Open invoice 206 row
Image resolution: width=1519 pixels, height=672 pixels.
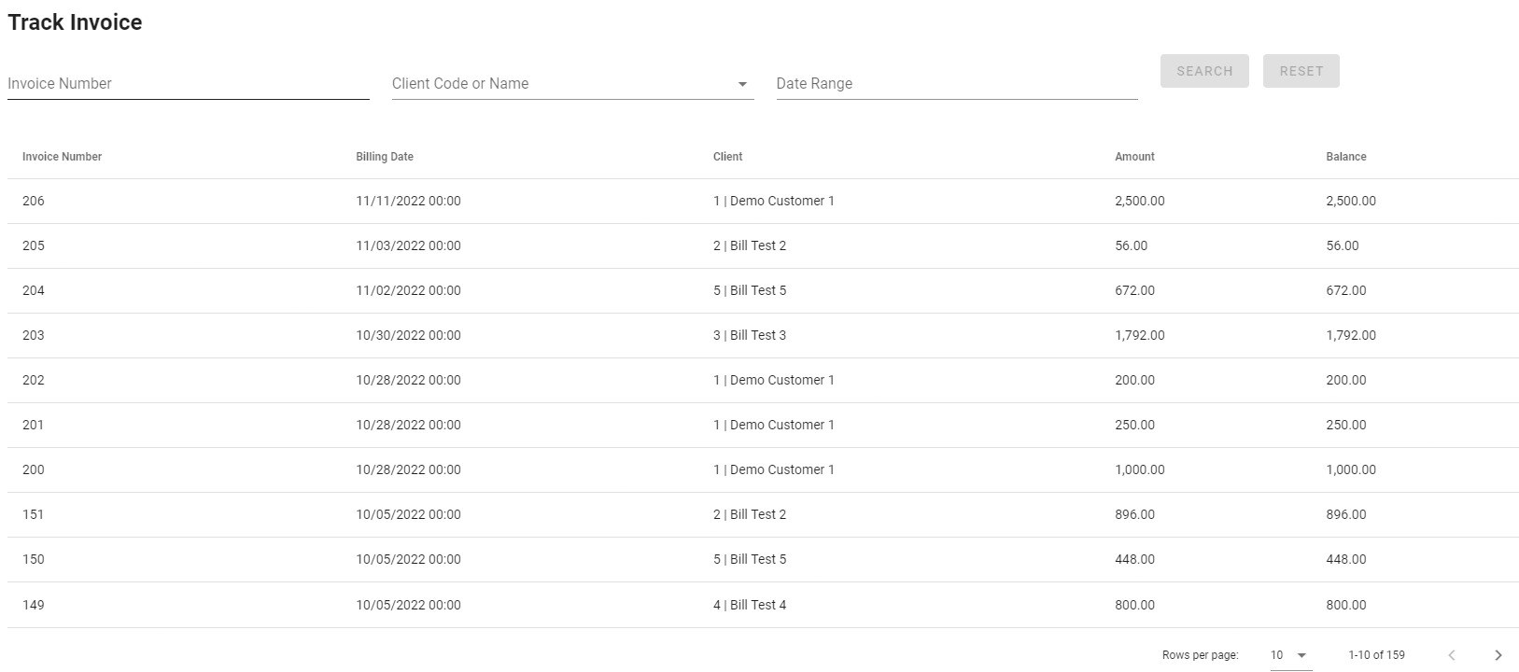[34, 201]
